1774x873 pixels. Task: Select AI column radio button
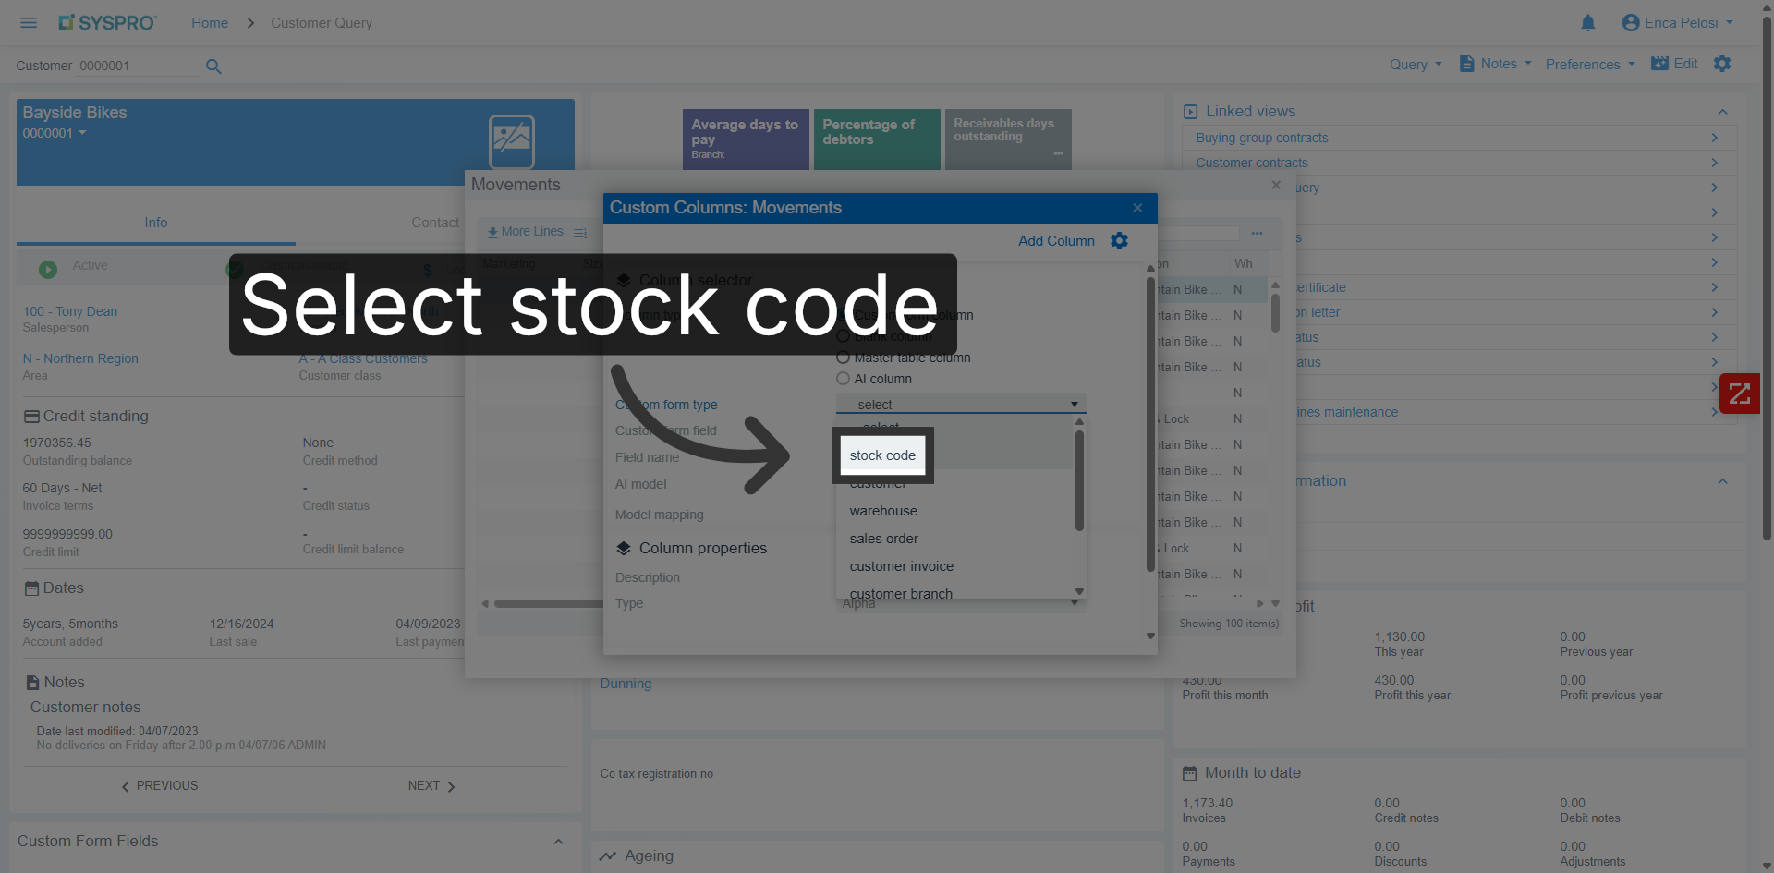pyautogui.click(x=843, y=379)
